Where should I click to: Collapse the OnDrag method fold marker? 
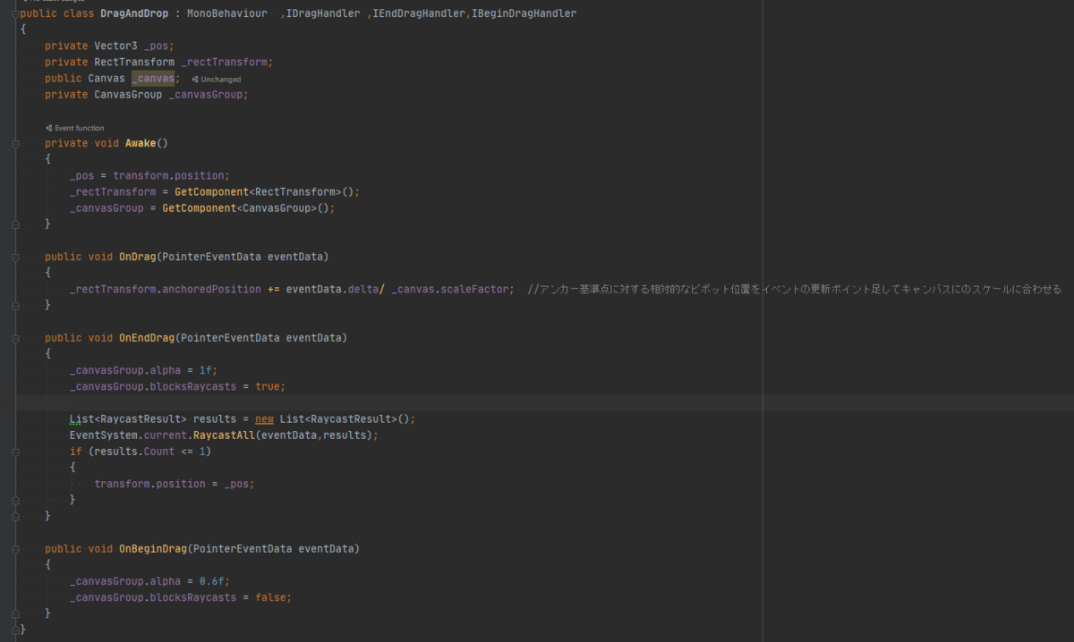pos(15,257)
